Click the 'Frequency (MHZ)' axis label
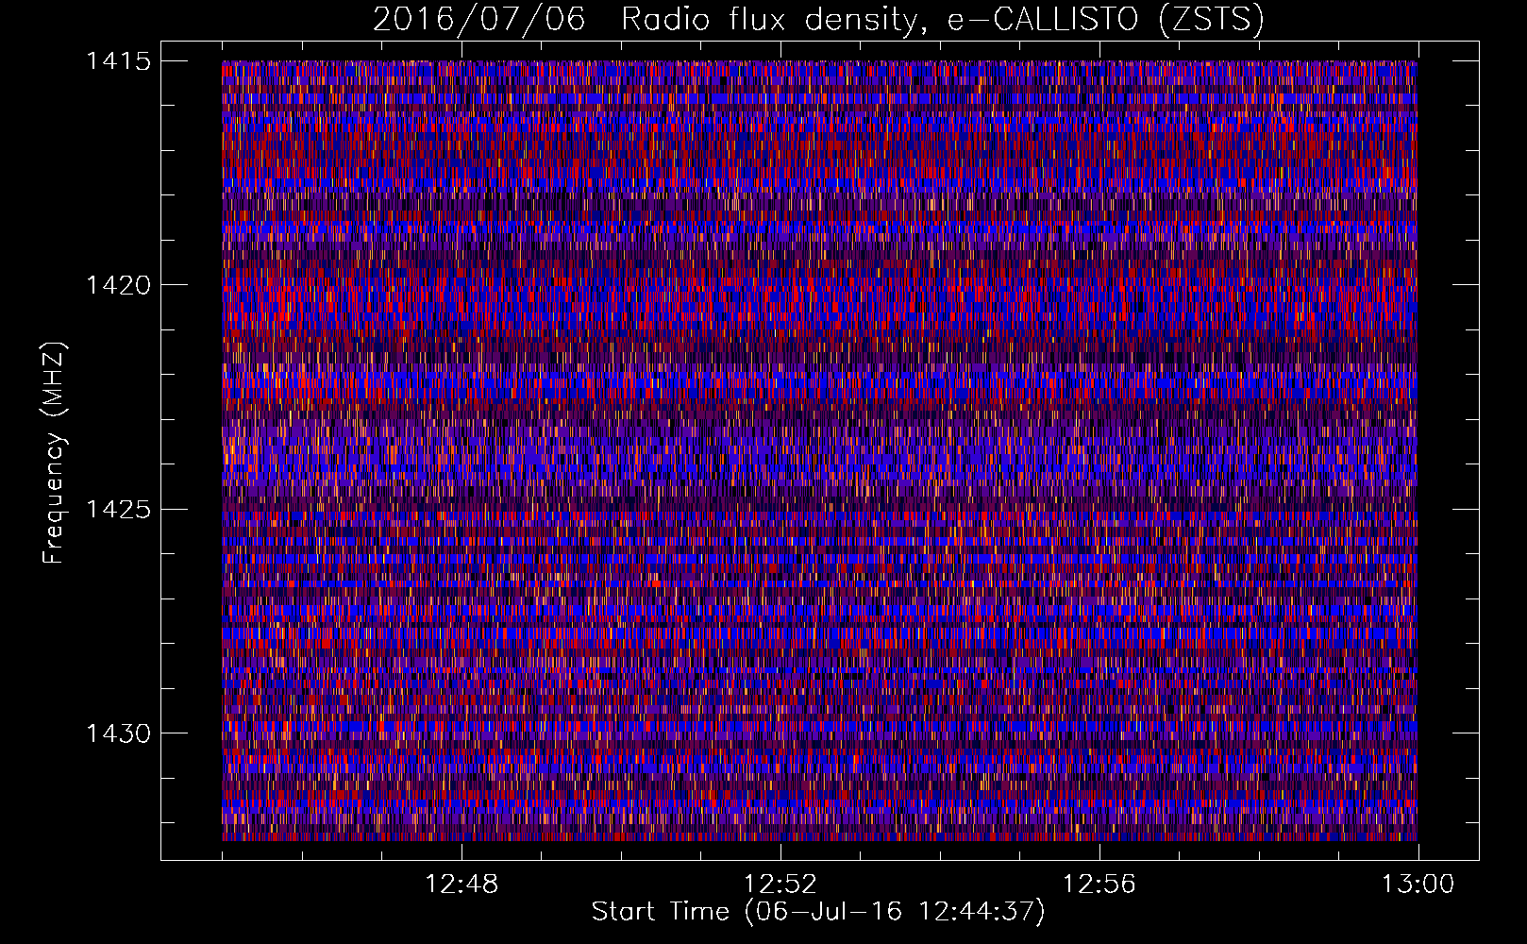Screen dimensions: 1527x944 point(55,453)
